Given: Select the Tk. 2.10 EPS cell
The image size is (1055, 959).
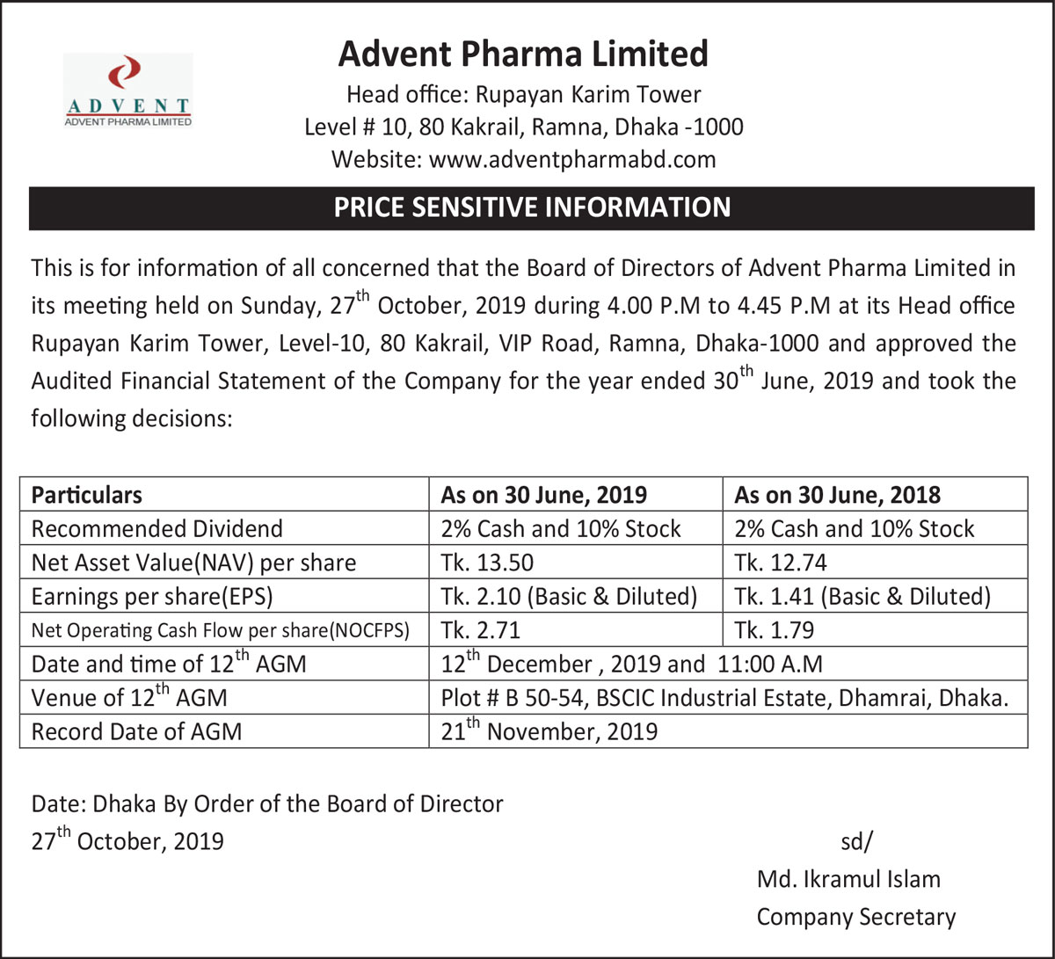Looking at the screenshot, I should tap(569, 596).
